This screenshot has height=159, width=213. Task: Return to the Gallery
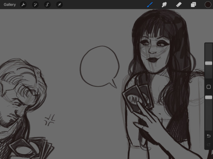point(9,5)
